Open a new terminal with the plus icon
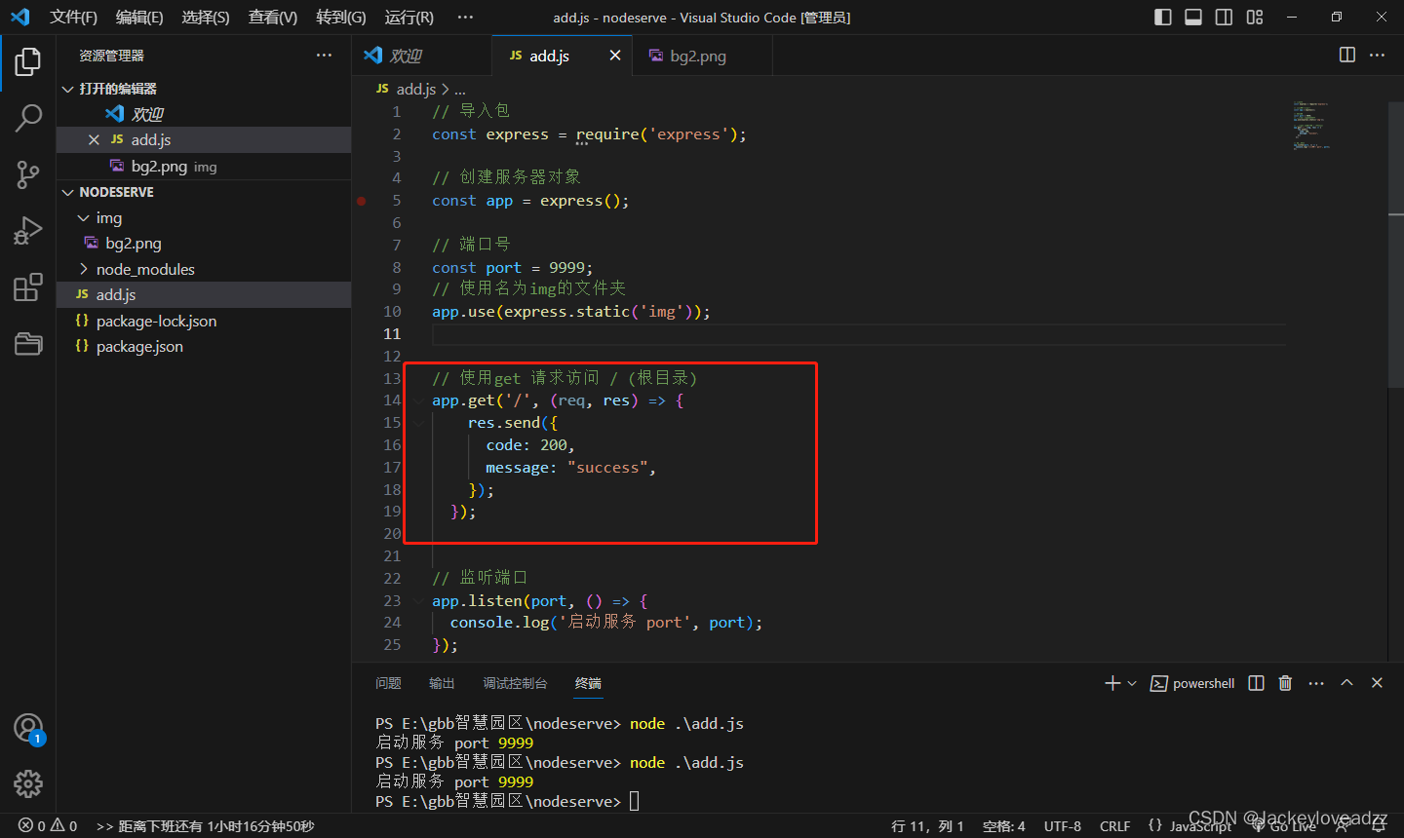This screenshot has width=1404, height=838. (x=1111, y=682)
